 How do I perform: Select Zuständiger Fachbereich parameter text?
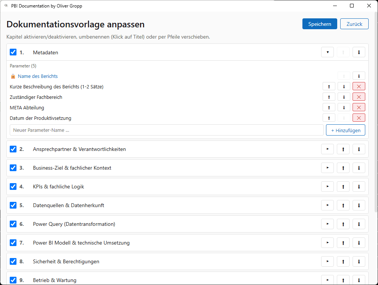pyautogui.click(x=36, y=97)
